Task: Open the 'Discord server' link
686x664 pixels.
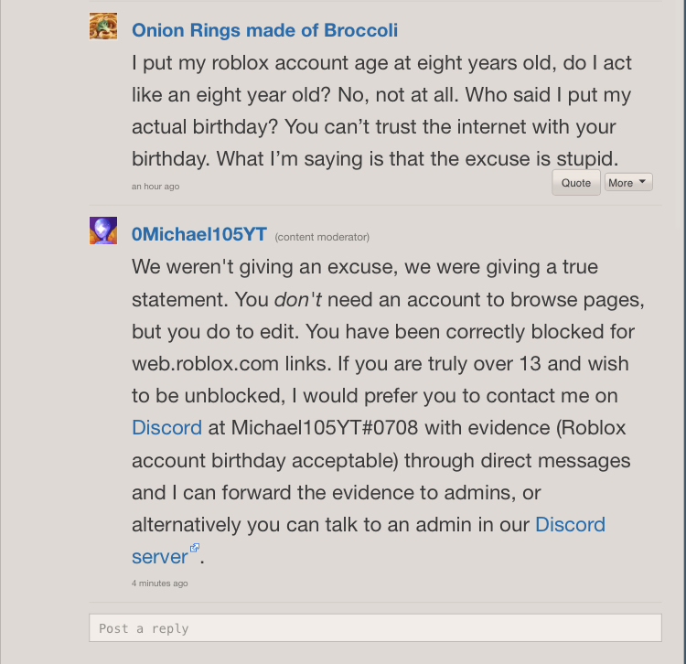Action: (570, 525)
